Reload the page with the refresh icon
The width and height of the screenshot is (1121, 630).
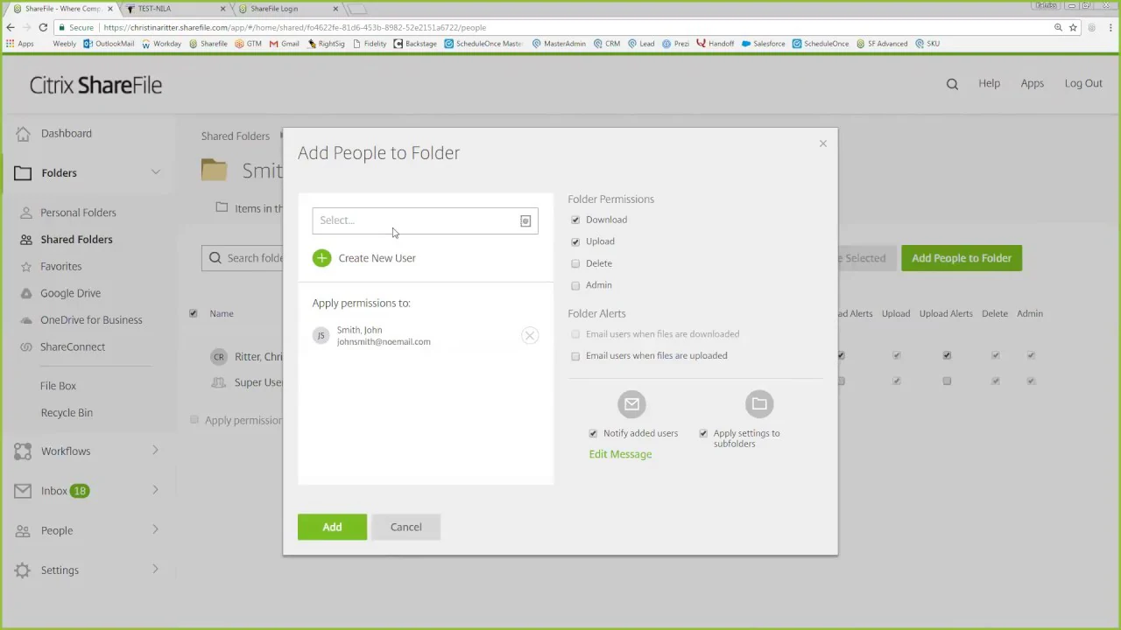[43, 27]
